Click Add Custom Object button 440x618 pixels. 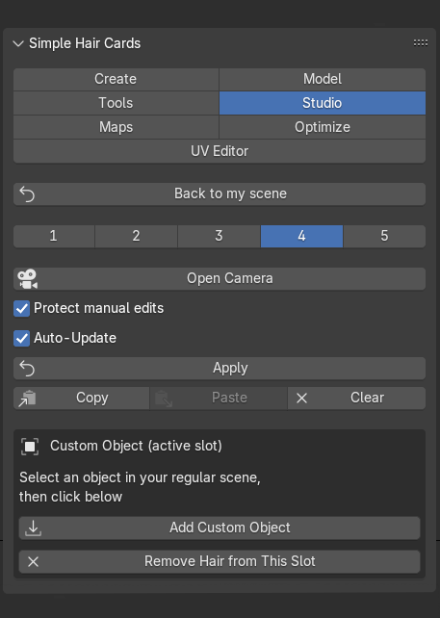tap(220, 528)
